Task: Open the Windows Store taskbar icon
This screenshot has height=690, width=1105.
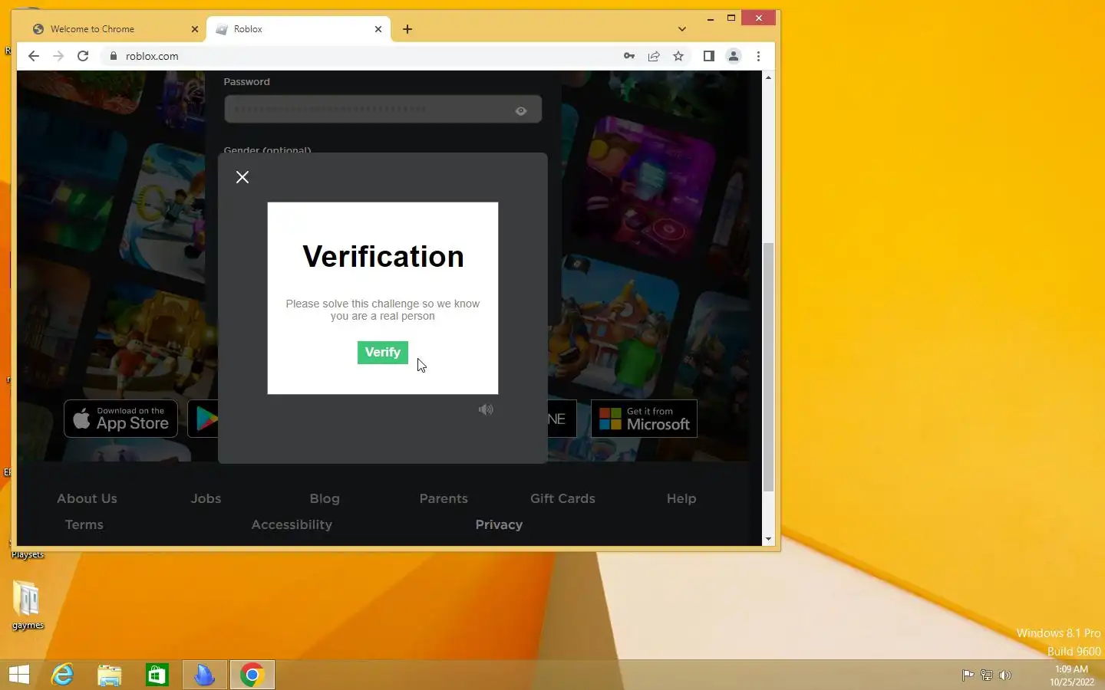Action: point(157,675)
